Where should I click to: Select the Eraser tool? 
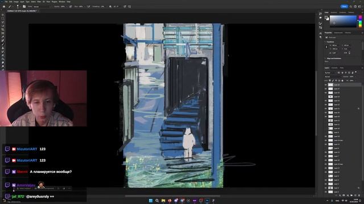3,56
